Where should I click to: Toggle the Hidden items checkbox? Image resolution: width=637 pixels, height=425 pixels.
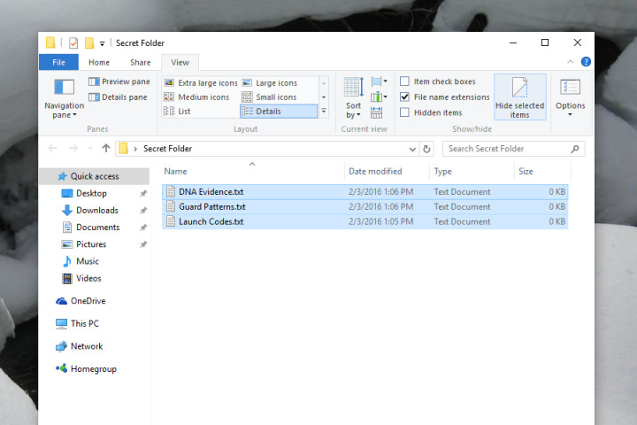pyautogui.click(x=405, y=112)
